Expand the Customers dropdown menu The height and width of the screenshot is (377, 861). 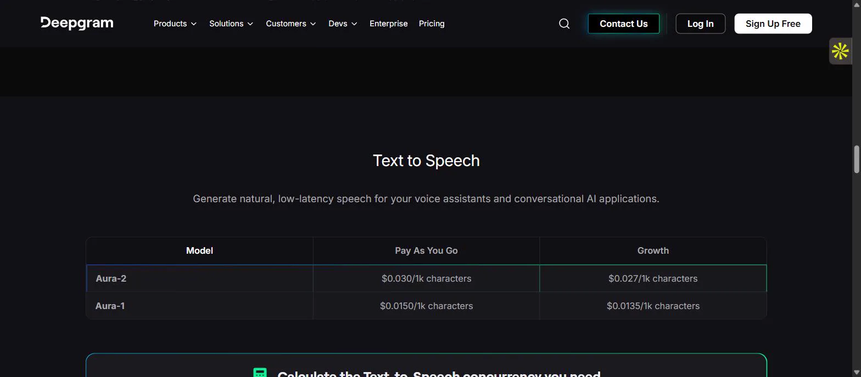point(291,24)
